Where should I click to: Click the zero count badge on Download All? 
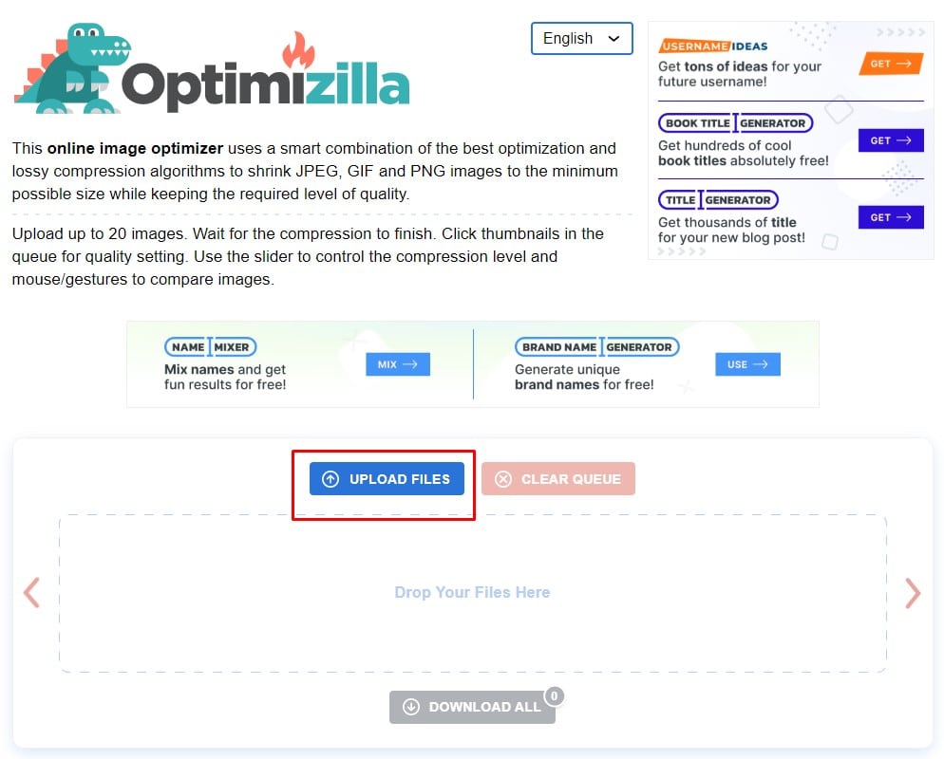[554, 695]
